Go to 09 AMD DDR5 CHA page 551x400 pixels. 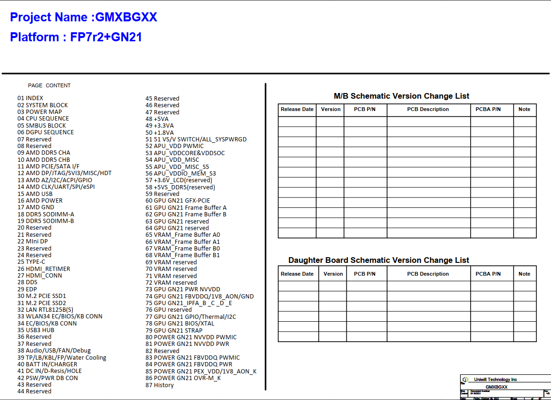click(44, 153)
